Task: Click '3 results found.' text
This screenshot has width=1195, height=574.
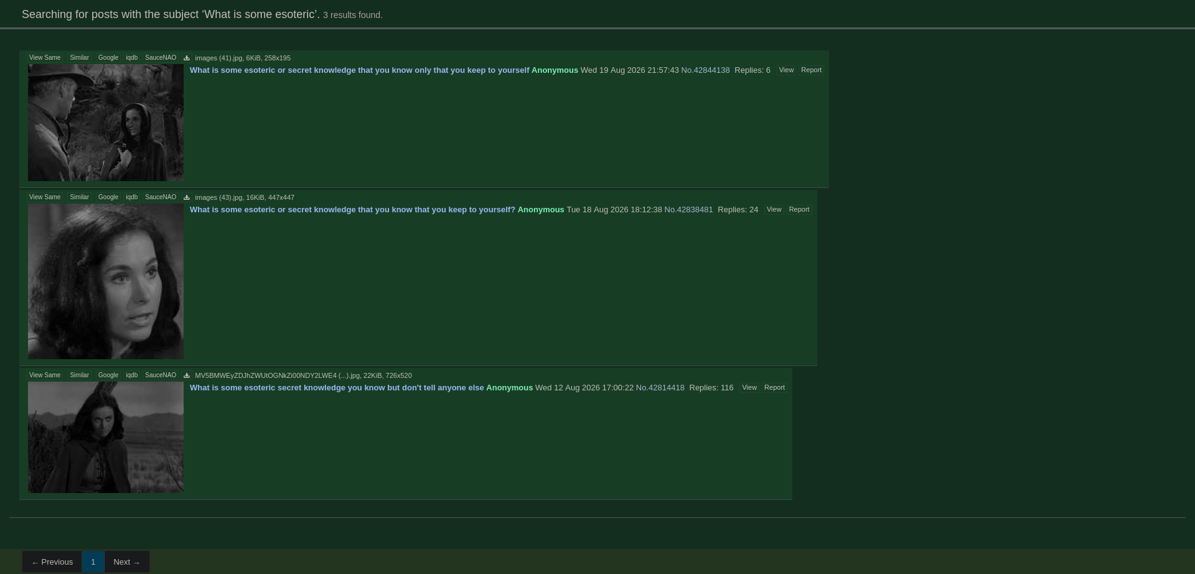Action: point(353,15)
